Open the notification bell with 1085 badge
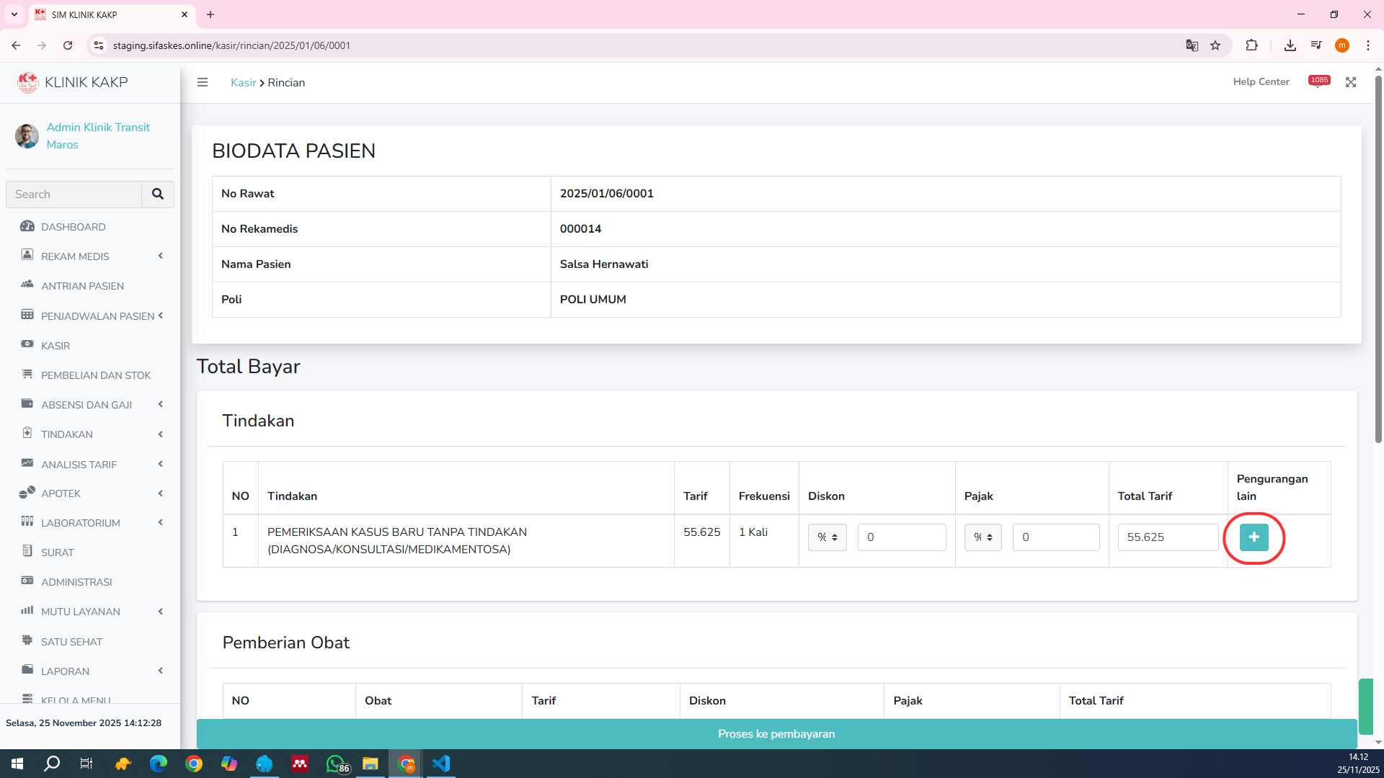This screenshot has height=778, width=1384. 1318,82
